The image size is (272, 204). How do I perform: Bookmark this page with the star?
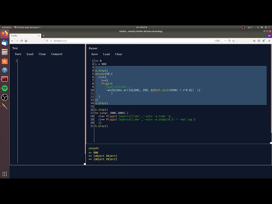tap(233, 41)
